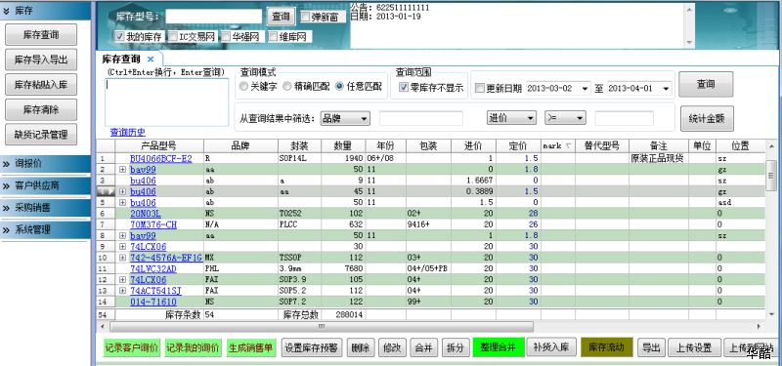The height and width of the screenshot is (366, 782).
Task: Close the 库存查询 tab
Action: coord(151,60)
